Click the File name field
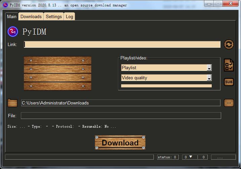 tap(121, 116)
